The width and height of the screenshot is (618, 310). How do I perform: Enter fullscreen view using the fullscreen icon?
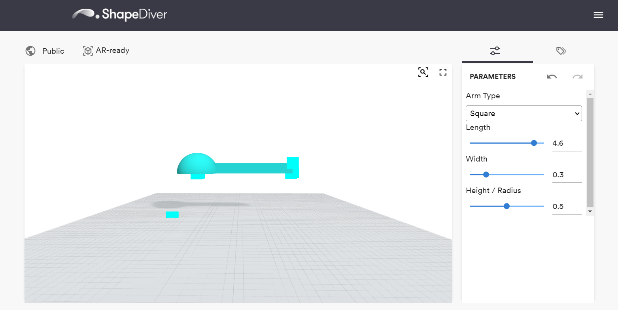tap(443, 72)
